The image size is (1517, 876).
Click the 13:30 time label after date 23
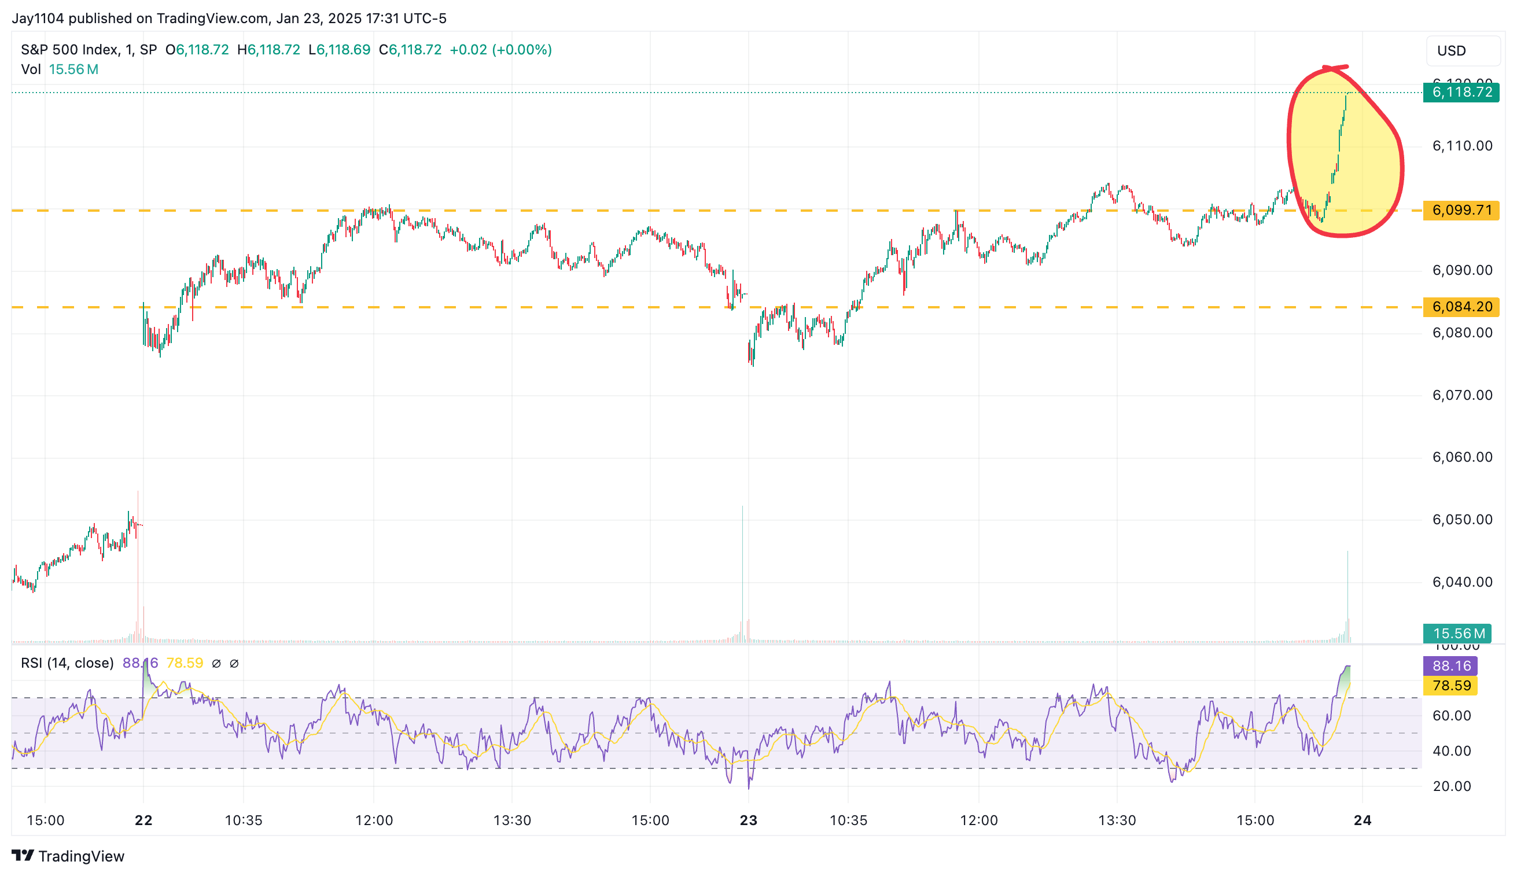click(x=1117, y=820)
